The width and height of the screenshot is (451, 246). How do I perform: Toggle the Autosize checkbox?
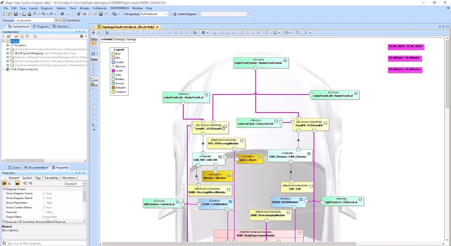pos(44,212)
